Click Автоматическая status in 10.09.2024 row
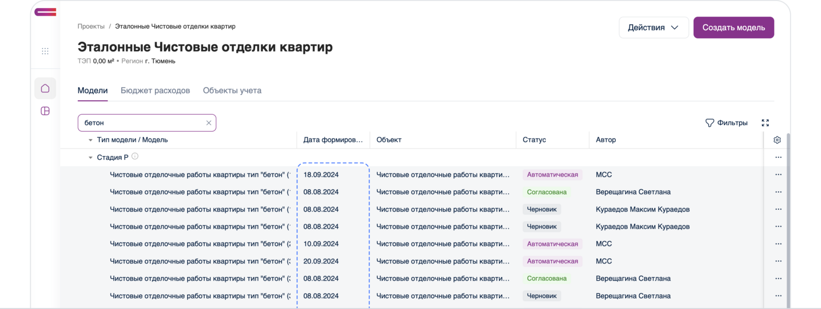The height and width of the screenshot is (309, 821). [x=552, y=243]
